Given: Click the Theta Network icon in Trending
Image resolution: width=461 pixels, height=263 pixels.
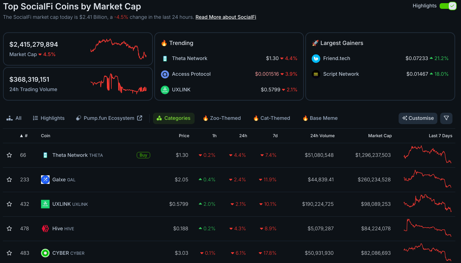Looking at the screenshot, I should point(165,58).
